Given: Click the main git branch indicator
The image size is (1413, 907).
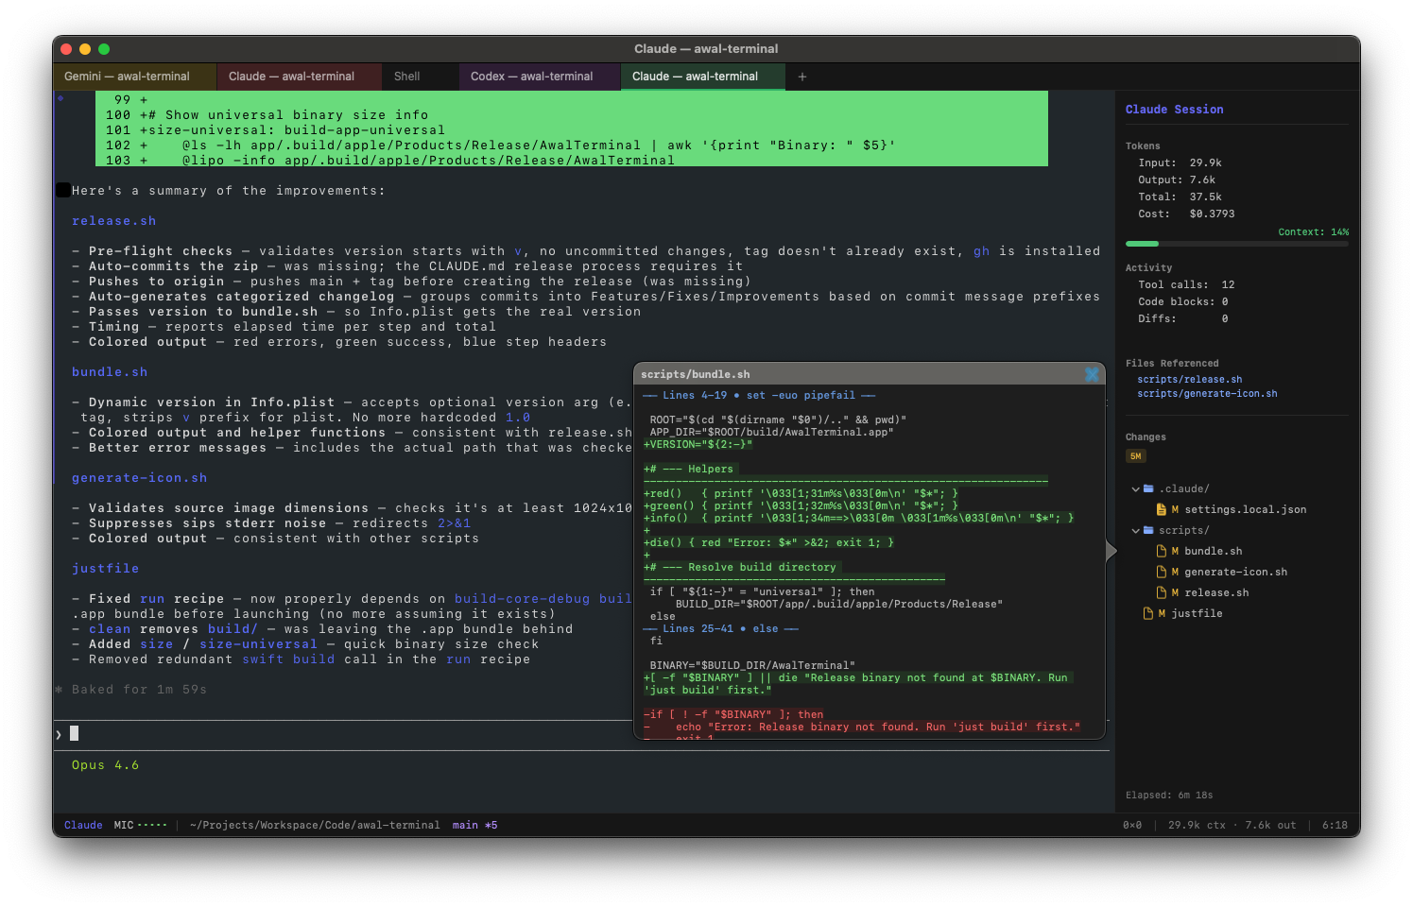Looking at the screenshot, I should [474, 825].
